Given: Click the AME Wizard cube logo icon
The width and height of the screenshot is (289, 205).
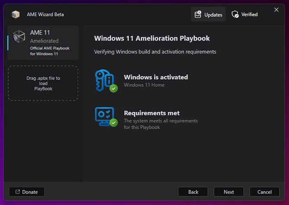Looking at the screenshot, I should tap(16, 14).
